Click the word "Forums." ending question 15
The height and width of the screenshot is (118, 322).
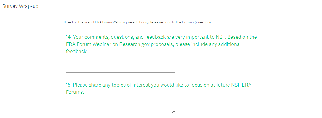click(x=75, y=92)
